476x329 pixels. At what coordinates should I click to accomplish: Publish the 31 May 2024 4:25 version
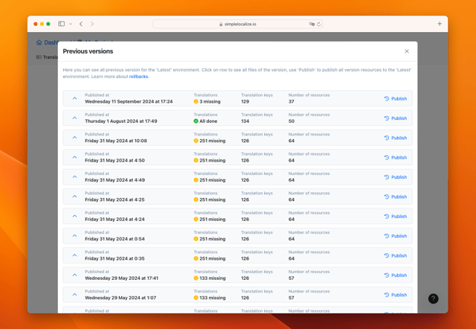[396, 197]
